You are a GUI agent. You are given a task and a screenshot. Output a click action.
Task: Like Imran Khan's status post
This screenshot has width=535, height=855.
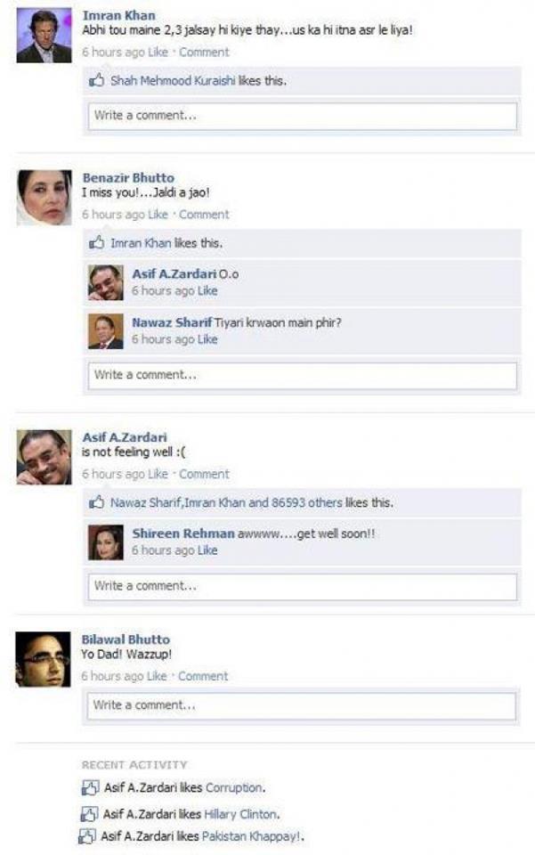158,53
